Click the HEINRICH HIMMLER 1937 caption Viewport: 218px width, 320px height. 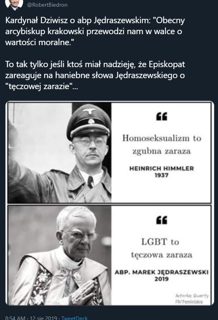[161, 172]
